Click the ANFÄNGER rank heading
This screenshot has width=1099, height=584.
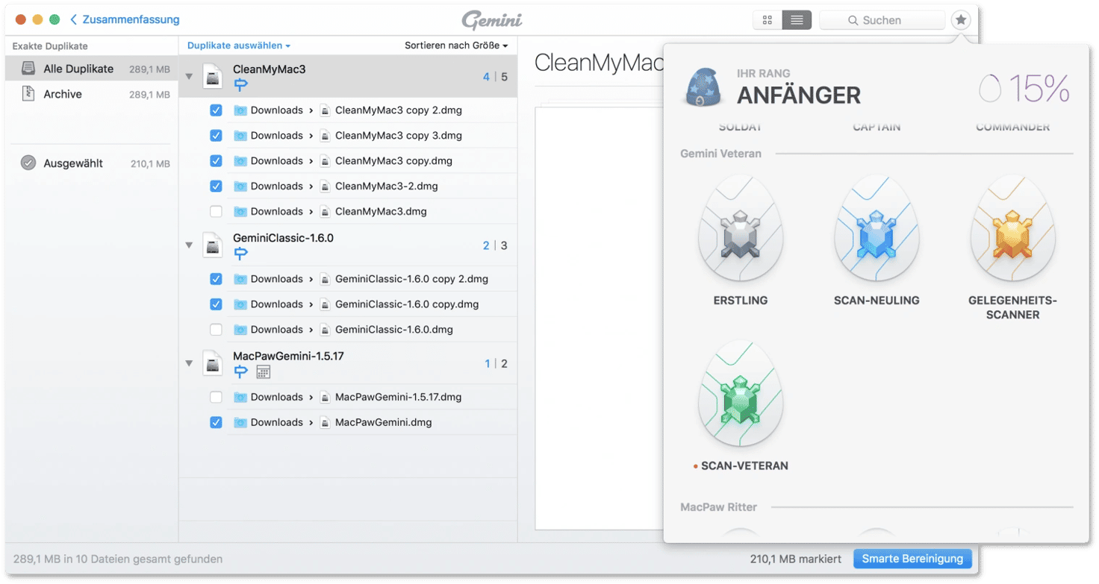point(799,95)
